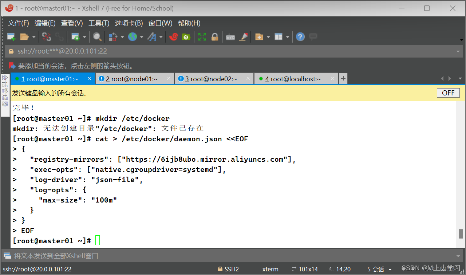466x275 pixels.
Task: Toggle full screen with green arrows icon
Action: [202, 37]
